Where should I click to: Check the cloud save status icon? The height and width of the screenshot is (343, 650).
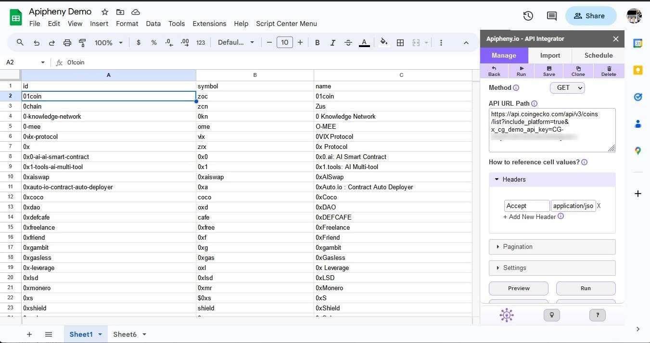(x=136, y=12)
